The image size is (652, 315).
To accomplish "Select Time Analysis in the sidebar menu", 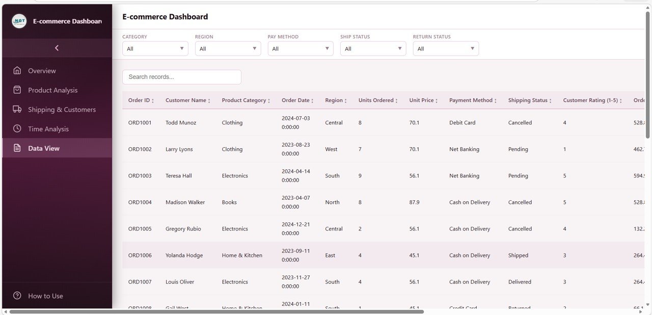I will point(48,128).
